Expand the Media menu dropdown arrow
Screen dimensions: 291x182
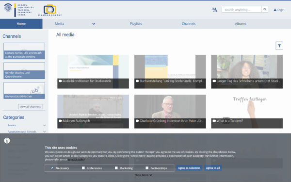tap(94, 24)
